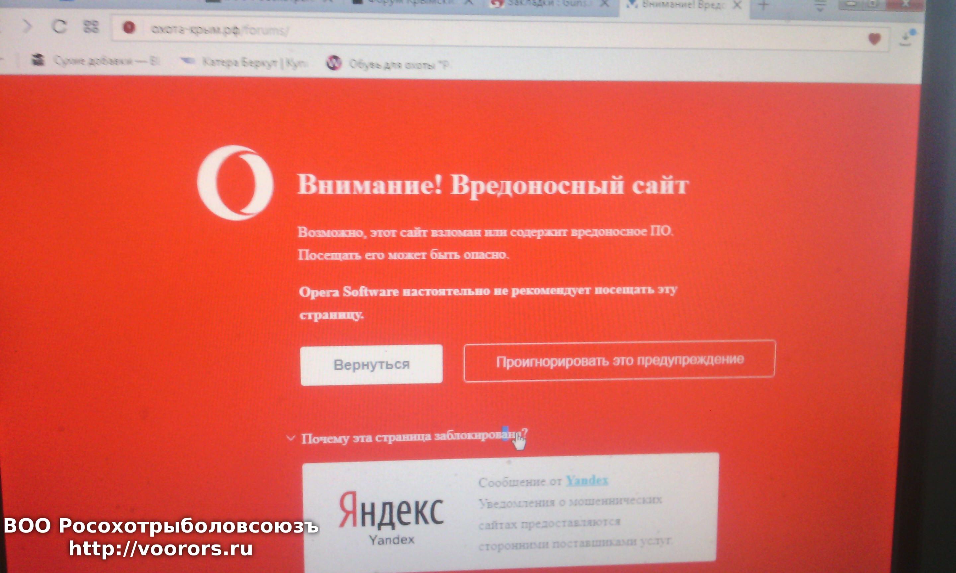Click 'Проигнорировать это предупреждение' button

(x=619, y=361)
